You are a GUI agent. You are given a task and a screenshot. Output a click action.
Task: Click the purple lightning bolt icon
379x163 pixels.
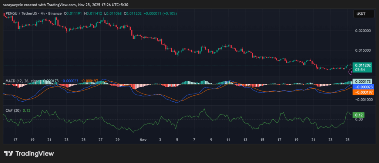pos(351,72)
